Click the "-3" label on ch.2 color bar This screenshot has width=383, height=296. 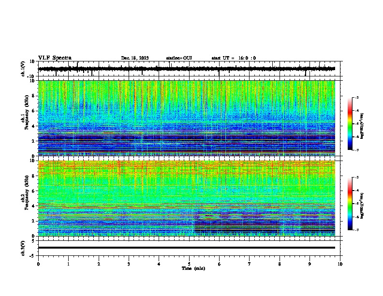tap(357, 178)
